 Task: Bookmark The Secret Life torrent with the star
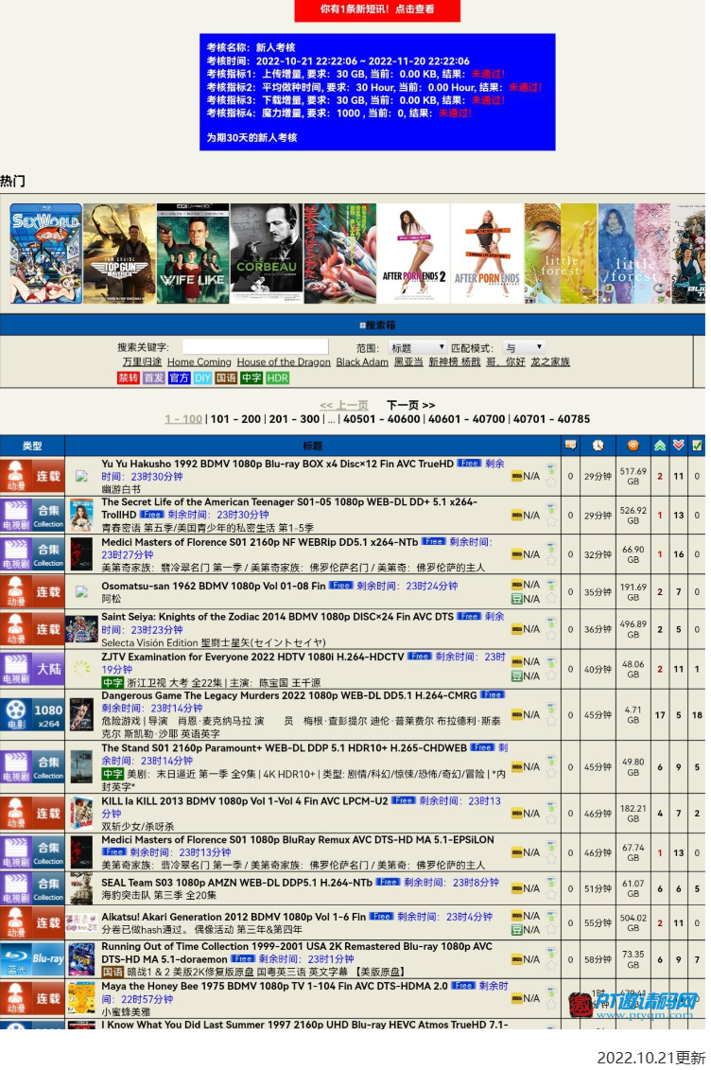click(551, 522)
